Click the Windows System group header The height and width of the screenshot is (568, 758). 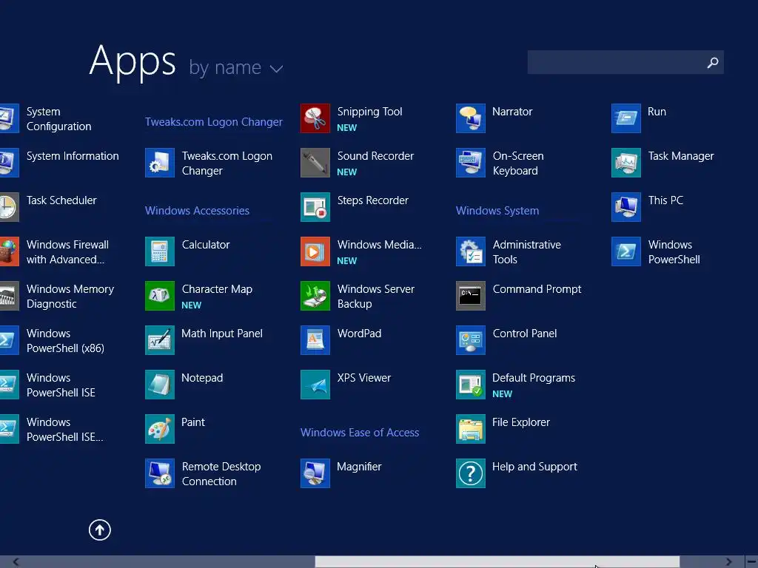(497, 211)
